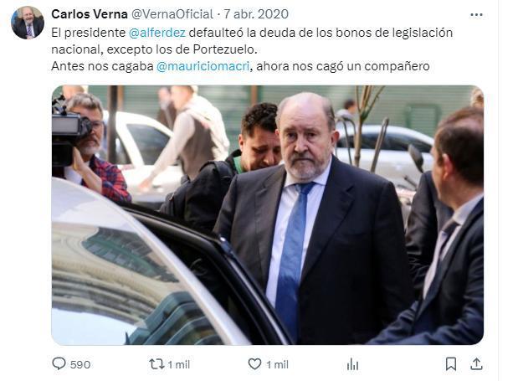
Task: Open the three-dot more options menu
Action: click(476, 15)
